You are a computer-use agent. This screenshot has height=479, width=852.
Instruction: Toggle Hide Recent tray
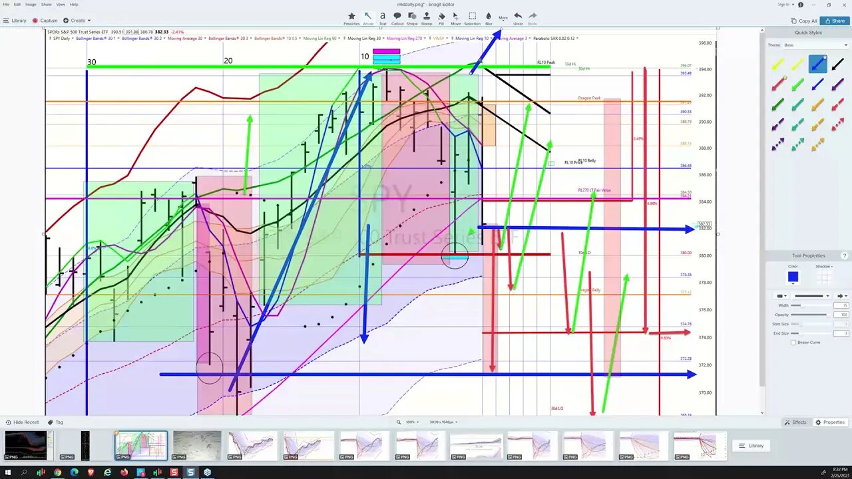tap(22, 422)
